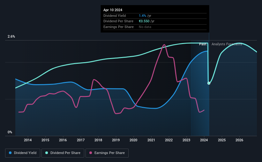Click the 0% y-axis label
The height and width of the screenshot is (162, 262).
point(10,132)
